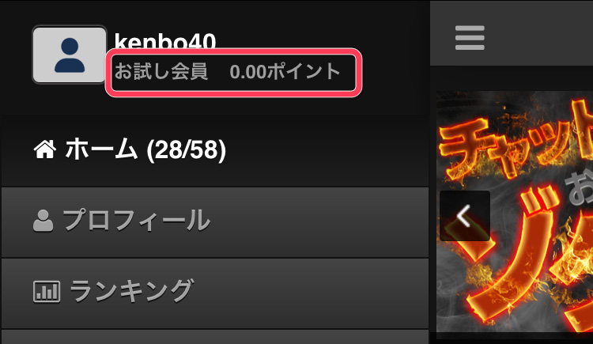Click the bar chart icon beside ランキング
The width and height of the screenshot is (593, 344).
(x=47, y=291)
